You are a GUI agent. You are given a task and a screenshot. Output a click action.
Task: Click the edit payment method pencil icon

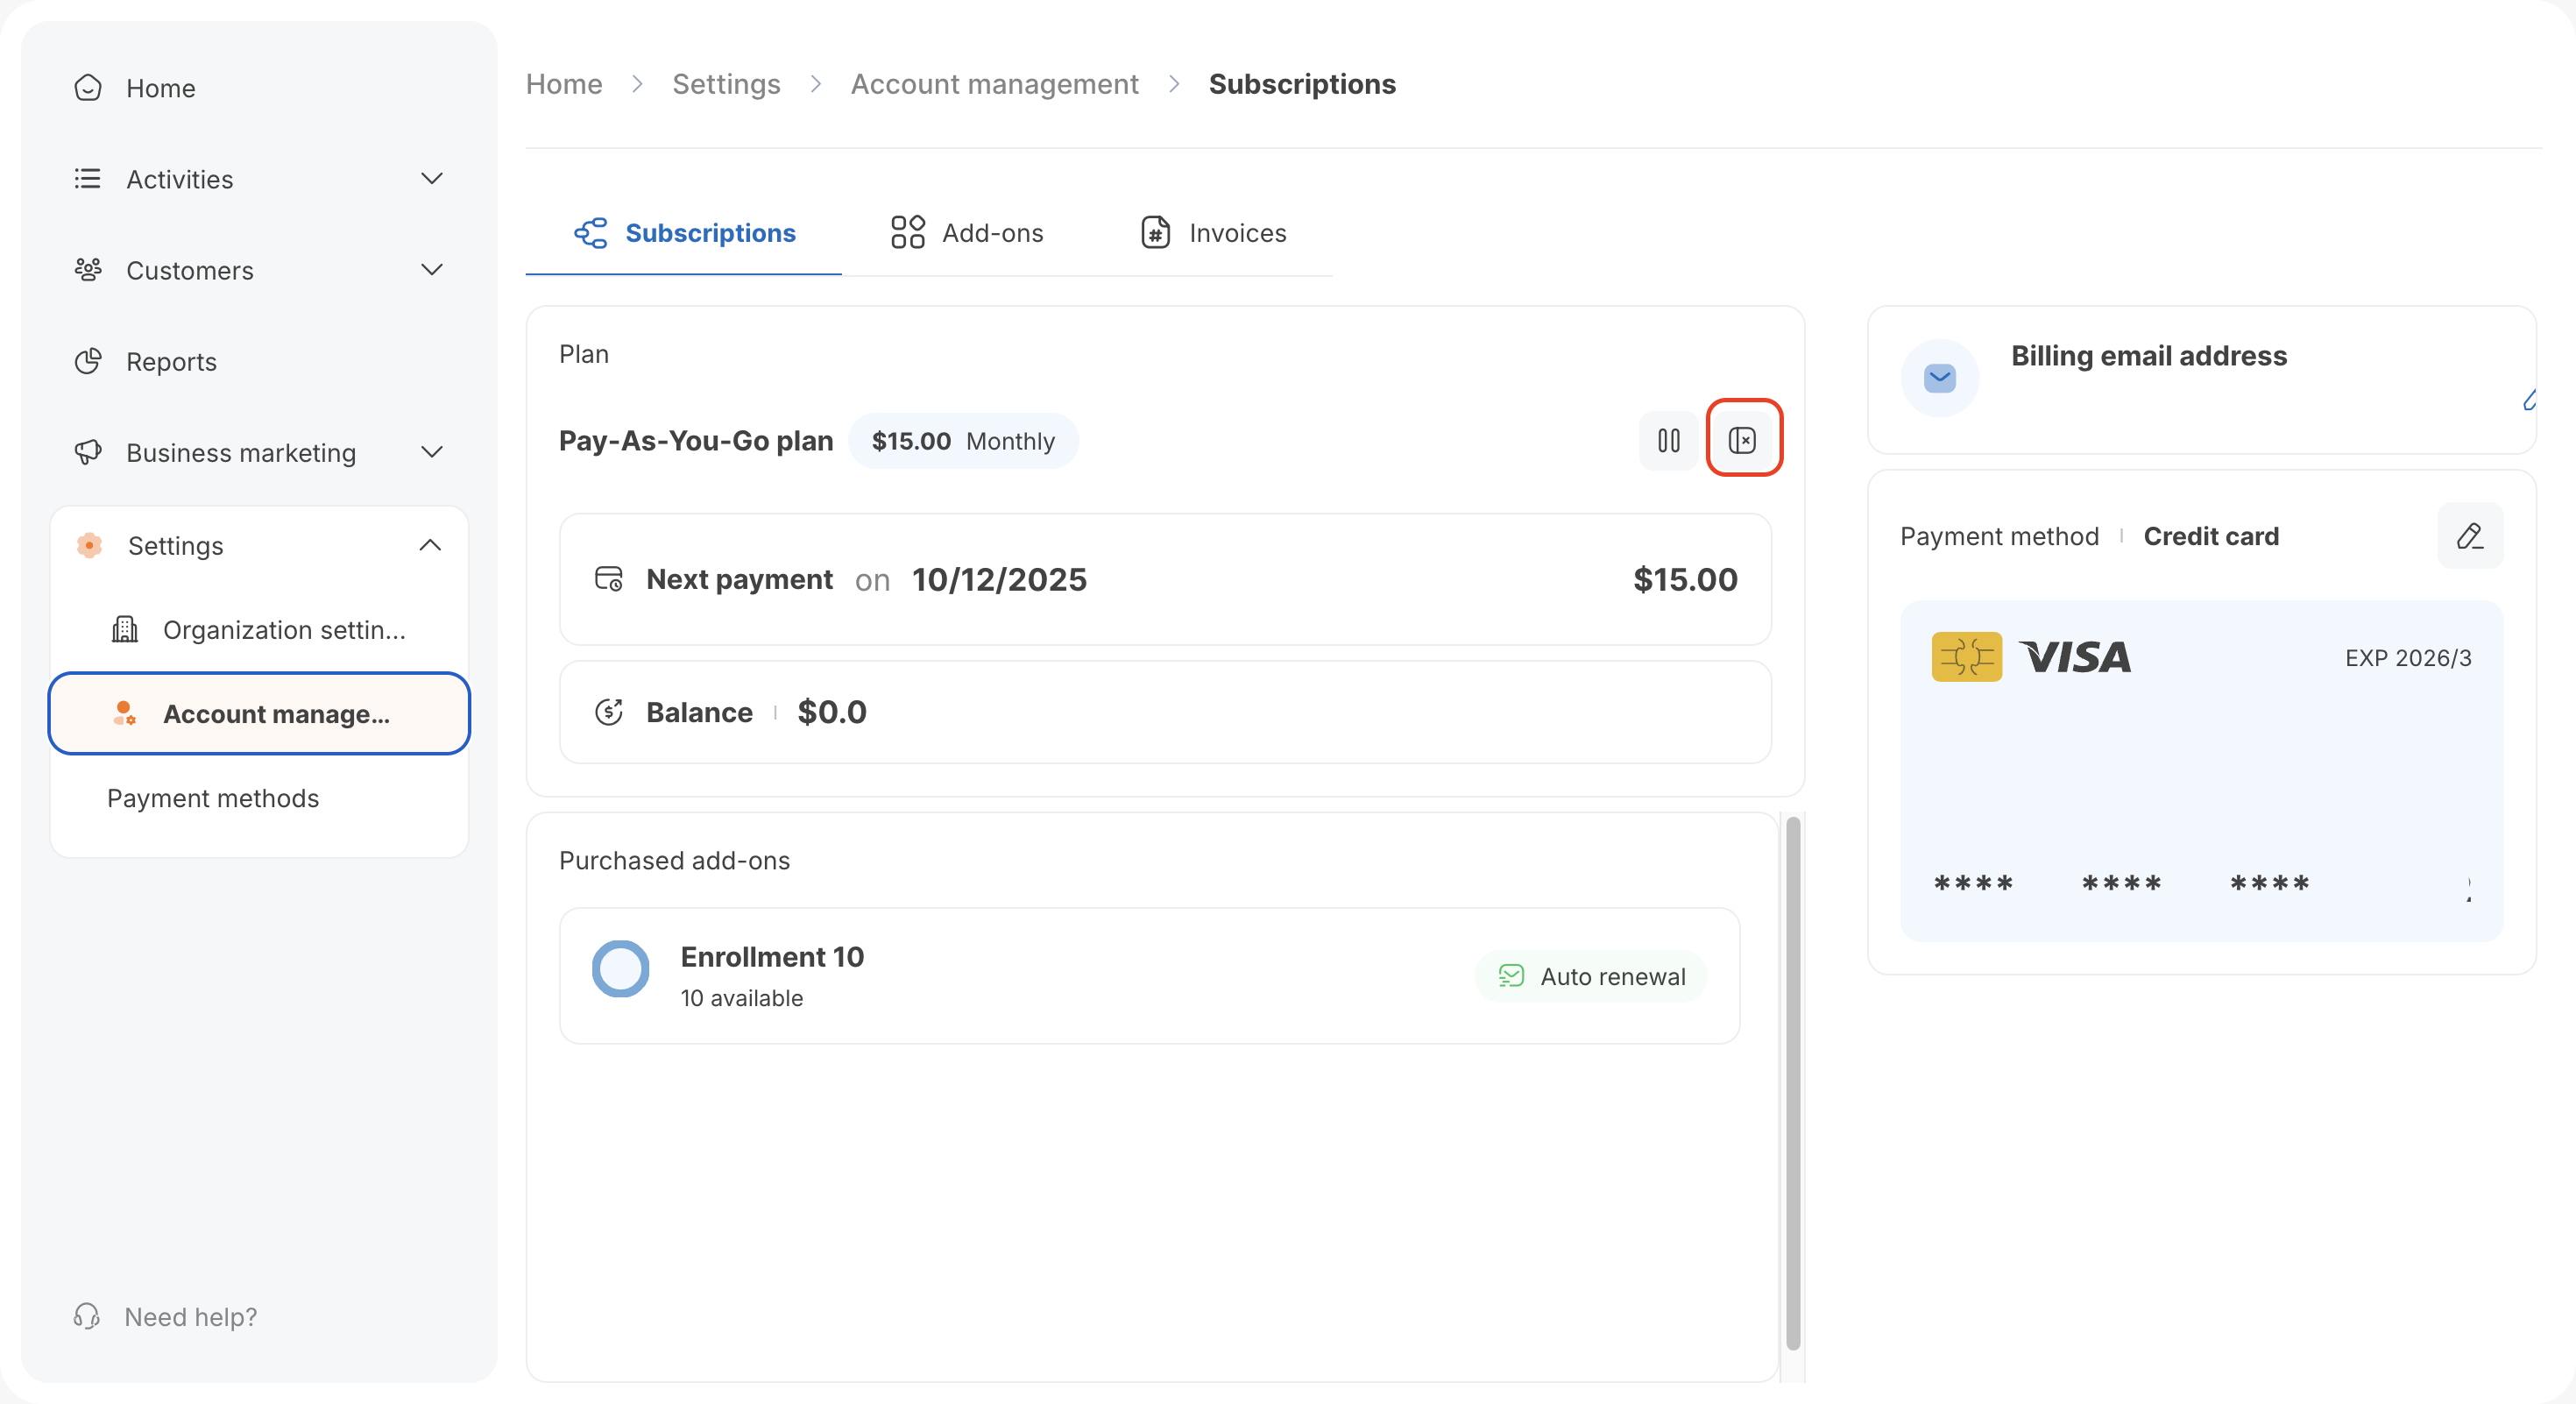[x=2469, y=536]
